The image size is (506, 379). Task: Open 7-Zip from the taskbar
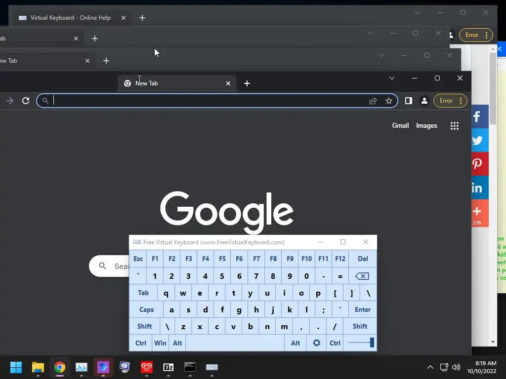click(168, 367)
